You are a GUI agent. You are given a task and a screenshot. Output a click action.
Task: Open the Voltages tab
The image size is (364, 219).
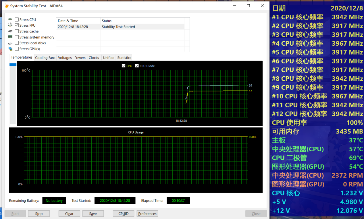[65, 58]
